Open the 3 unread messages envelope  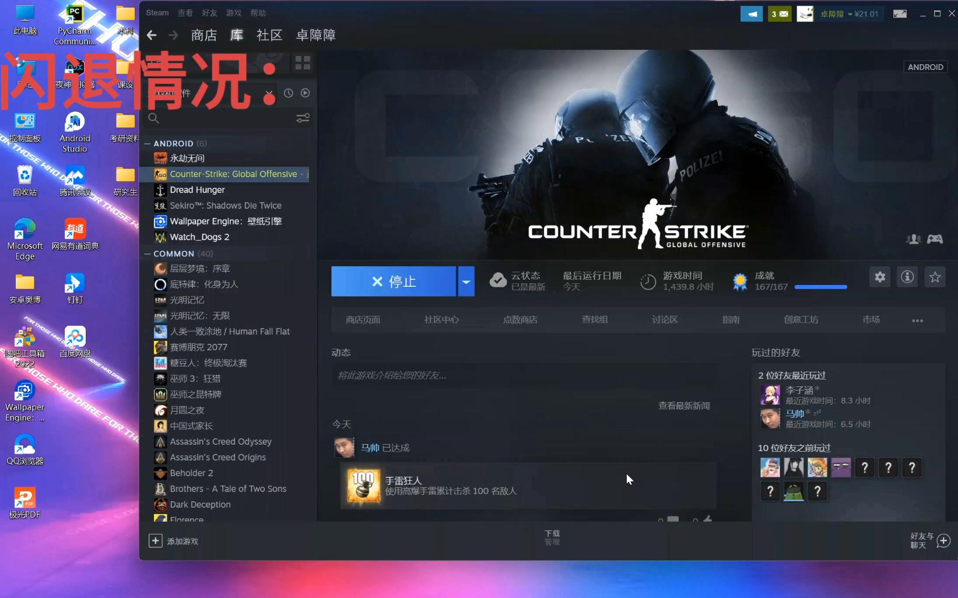(x=780, y=13)
